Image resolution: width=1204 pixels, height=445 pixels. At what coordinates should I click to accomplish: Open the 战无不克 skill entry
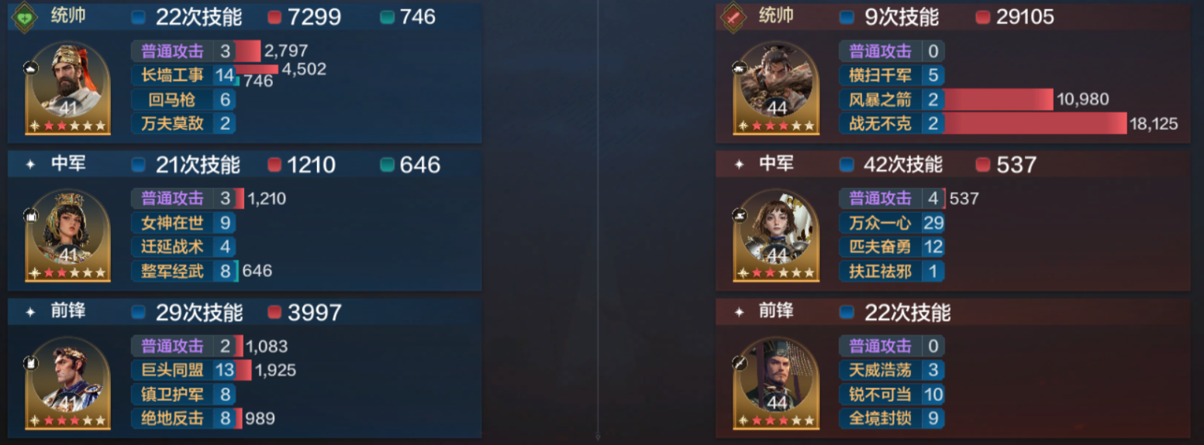[x=892, y=123]
